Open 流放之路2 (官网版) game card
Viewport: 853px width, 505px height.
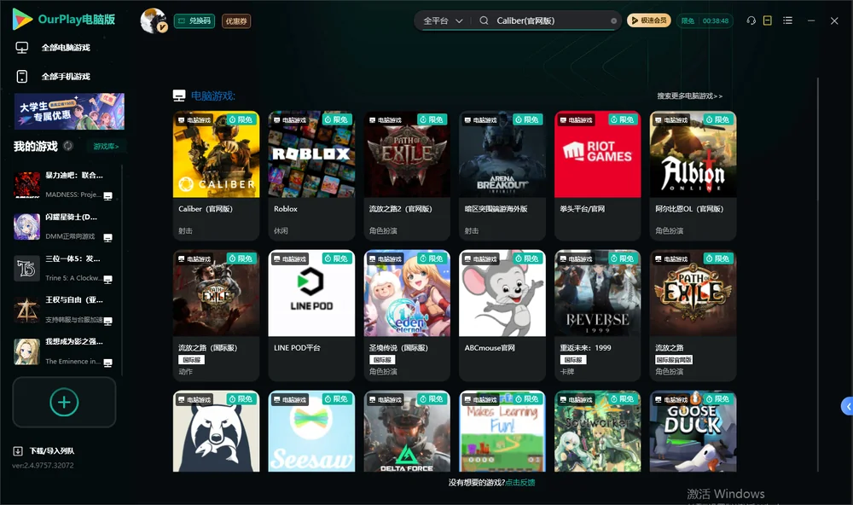pyautogui.click(x=407, y=176)
